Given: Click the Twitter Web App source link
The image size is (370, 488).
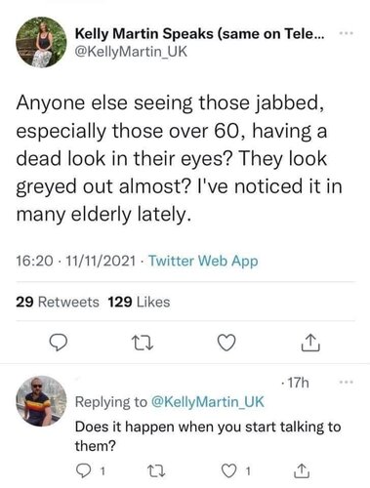Looking at the screenshot, I should [203, 261].
